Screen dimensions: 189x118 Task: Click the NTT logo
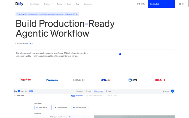click(133, 80)
